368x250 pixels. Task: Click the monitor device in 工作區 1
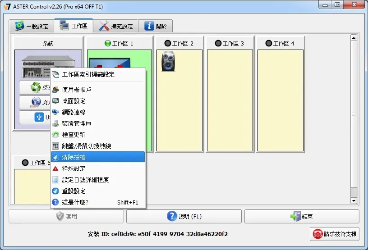click(110, 63)
